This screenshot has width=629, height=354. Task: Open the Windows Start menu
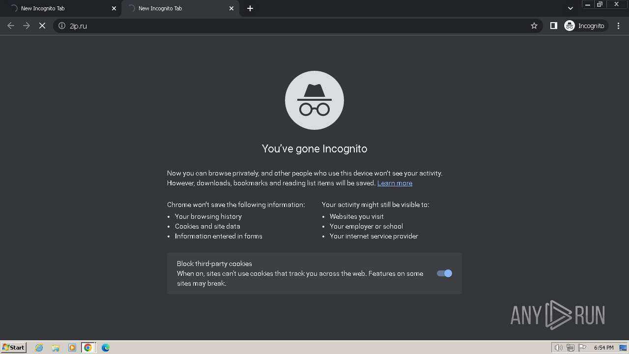click(x=14, y=347)
